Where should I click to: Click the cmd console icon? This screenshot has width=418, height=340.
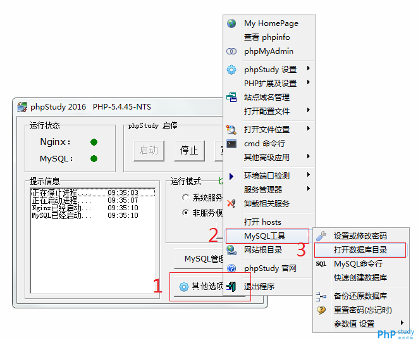click(231, 144)
